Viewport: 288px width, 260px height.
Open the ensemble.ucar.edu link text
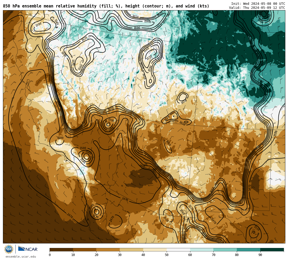pos(21,257)
